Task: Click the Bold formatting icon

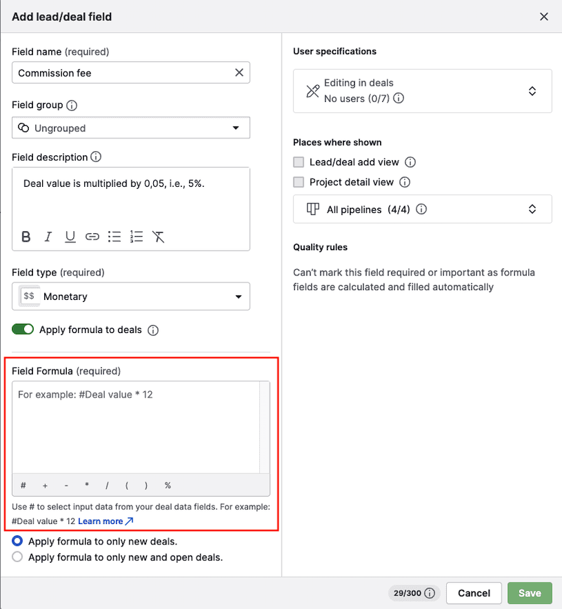Action: pyautogui.click(x=26, y=237)
